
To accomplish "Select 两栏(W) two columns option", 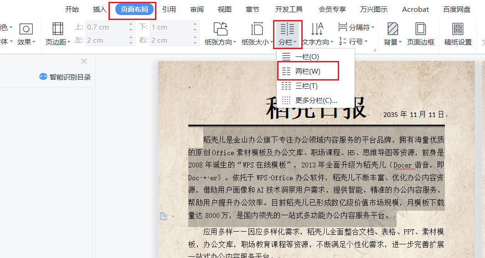I will click(308, 71).
